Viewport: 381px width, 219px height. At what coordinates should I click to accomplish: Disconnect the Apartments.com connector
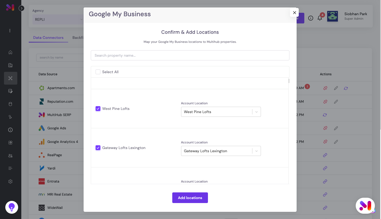[325, 88]
